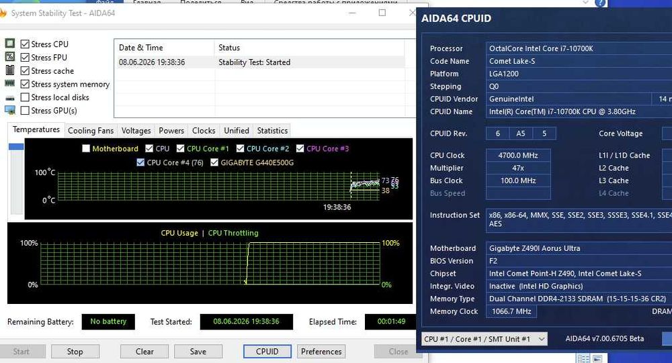This screenshot has width=672, height=363.
Task: Click the CPU stress icon
Action: [9, 43]
